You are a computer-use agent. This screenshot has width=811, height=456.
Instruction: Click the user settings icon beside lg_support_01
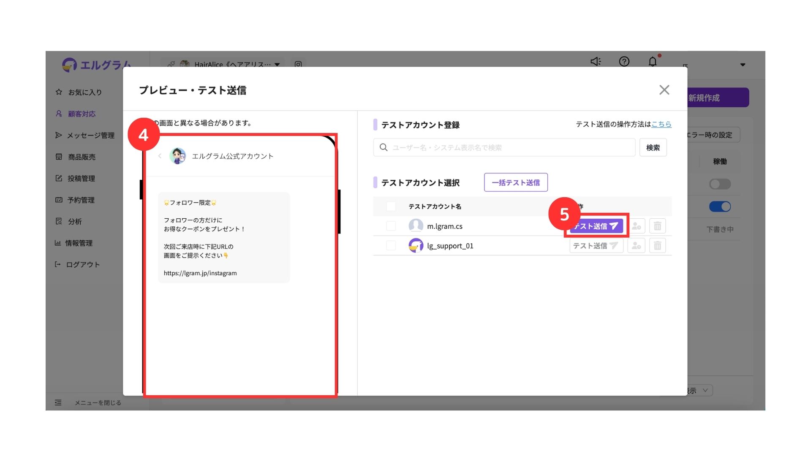pyautogui.click(x=636, y=246)
